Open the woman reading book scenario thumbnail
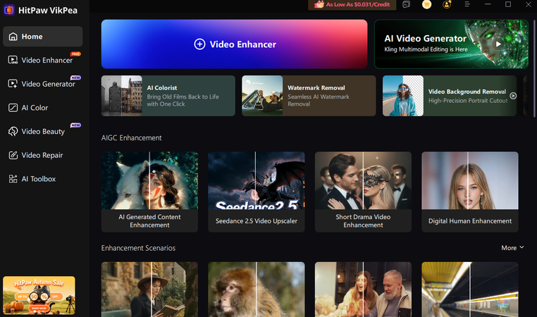This screenshot has height=317, width=537. click(x=149, y=290)
